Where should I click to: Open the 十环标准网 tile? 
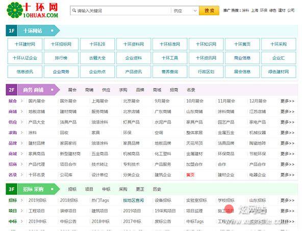click(x=170, y=44)
